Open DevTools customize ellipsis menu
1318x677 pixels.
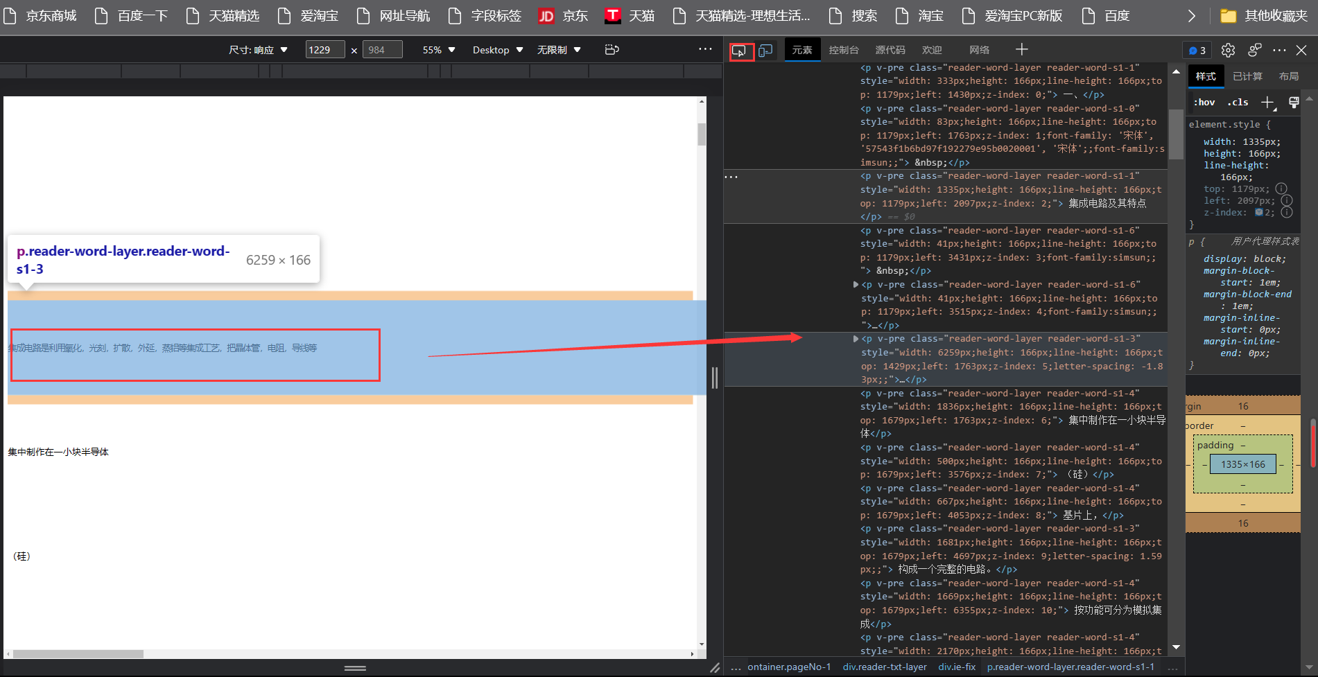(x=1279, y=50)
